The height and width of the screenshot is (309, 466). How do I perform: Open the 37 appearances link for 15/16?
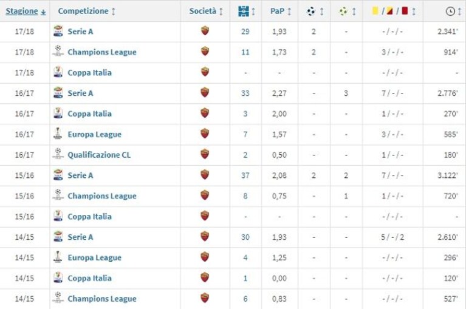pos(245,175)
